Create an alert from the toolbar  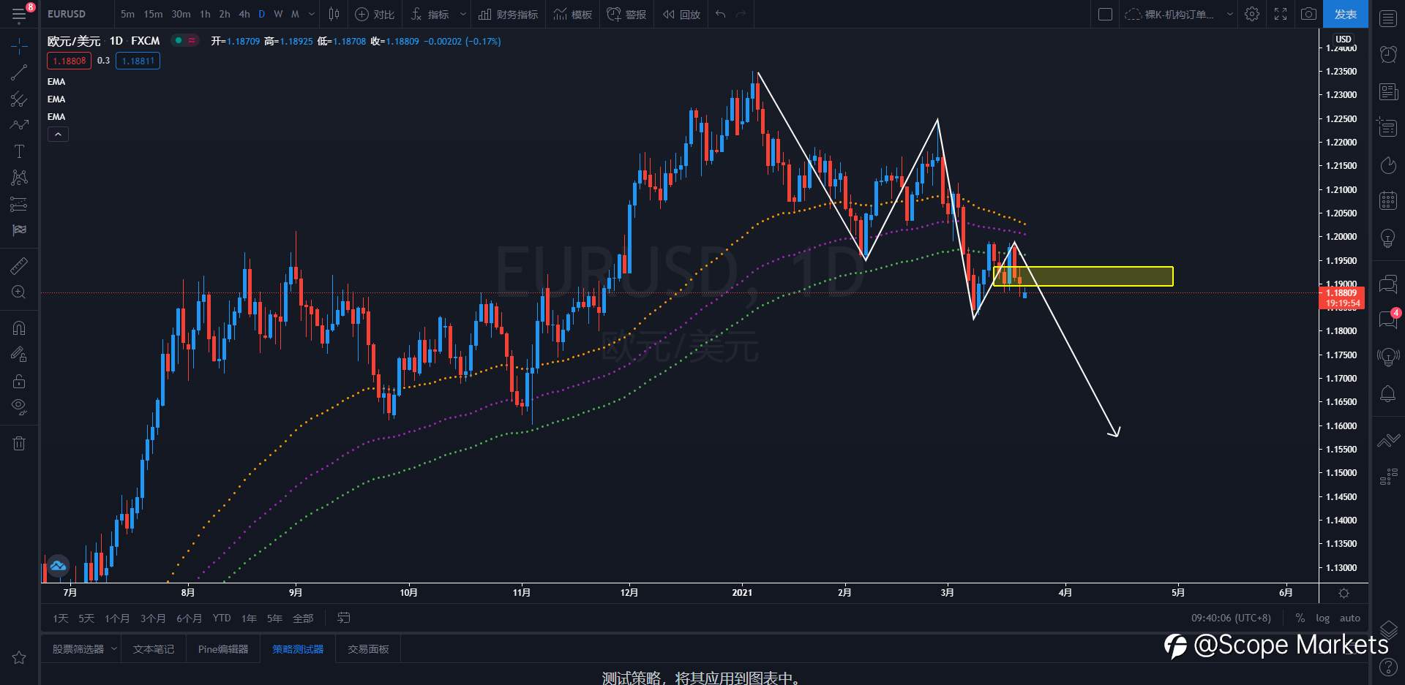tap(626, 14)
